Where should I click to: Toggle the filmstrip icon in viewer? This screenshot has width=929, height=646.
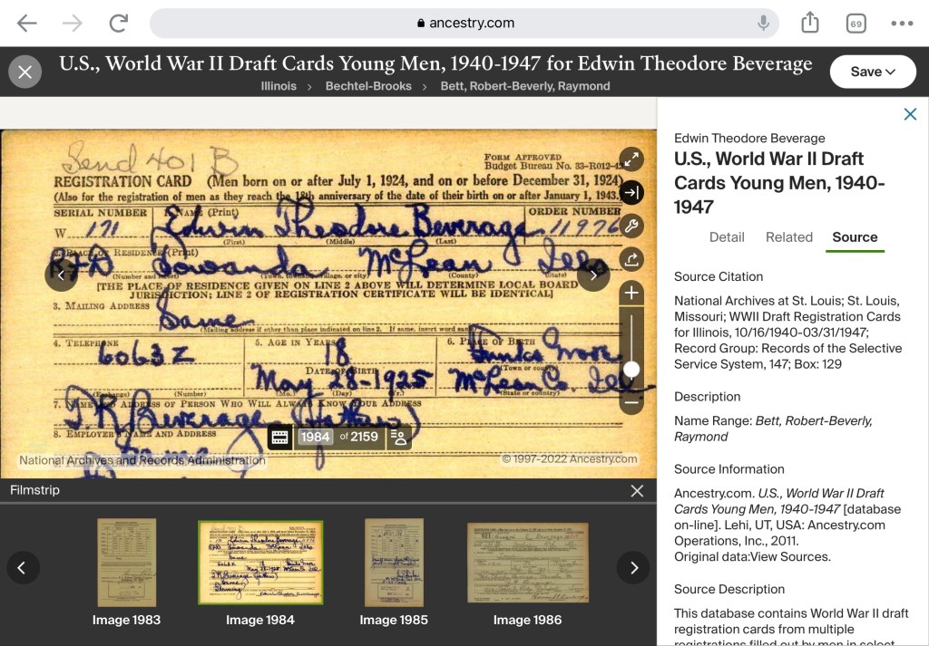point(280,437)
